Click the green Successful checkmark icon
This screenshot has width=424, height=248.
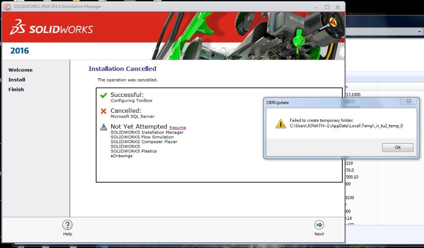point(103,96)
